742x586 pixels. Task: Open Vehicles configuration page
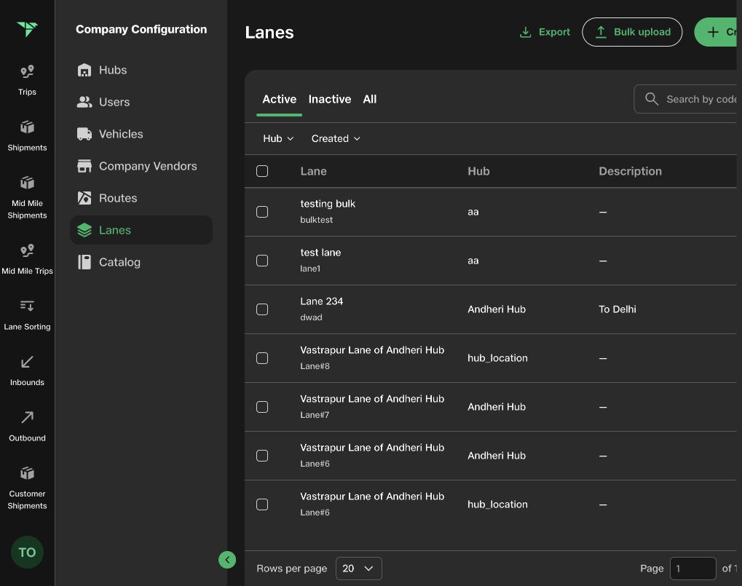point(141,134)
